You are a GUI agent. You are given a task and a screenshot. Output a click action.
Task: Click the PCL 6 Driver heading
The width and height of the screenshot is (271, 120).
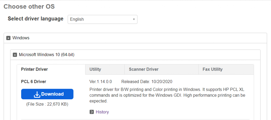pyautogui.click(x=34, y=82)
